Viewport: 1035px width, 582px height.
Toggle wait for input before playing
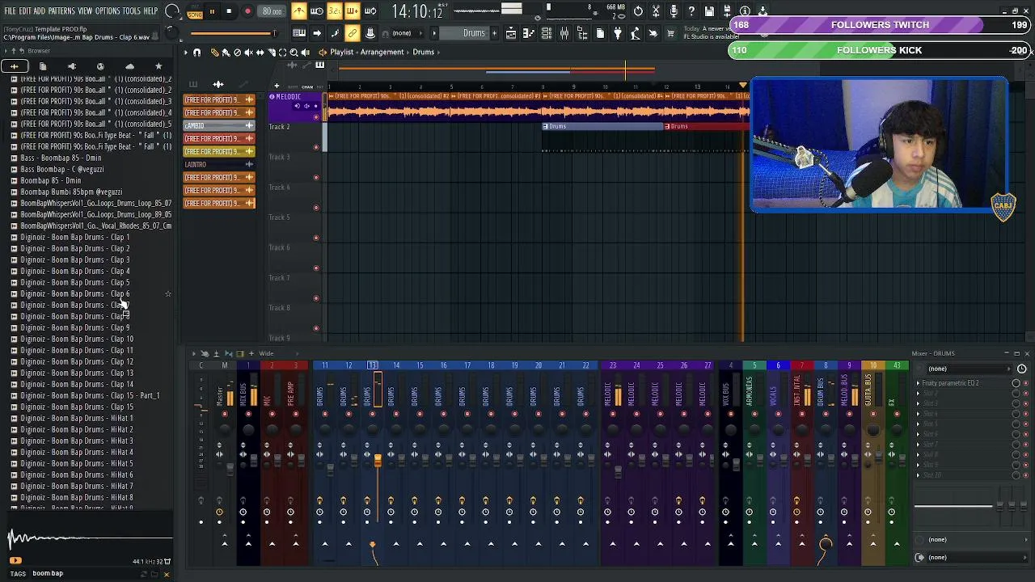click(x=316, y=11)
